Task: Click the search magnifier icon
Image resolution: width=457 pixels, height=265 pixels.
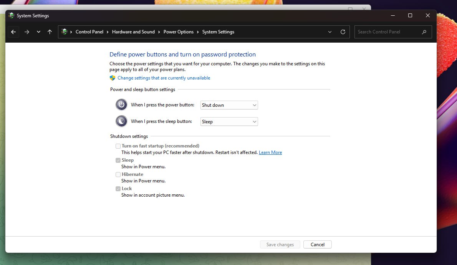Action: [424, 32]
